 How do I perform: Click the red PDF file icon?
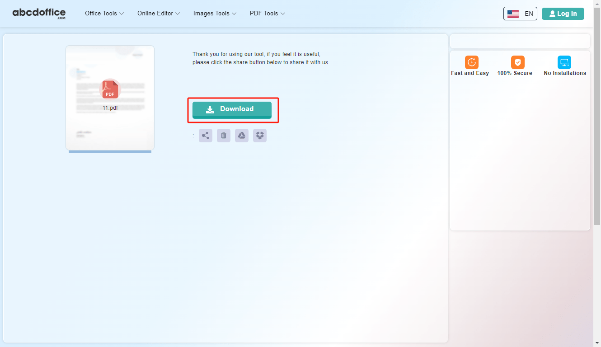tap(110, 89)
